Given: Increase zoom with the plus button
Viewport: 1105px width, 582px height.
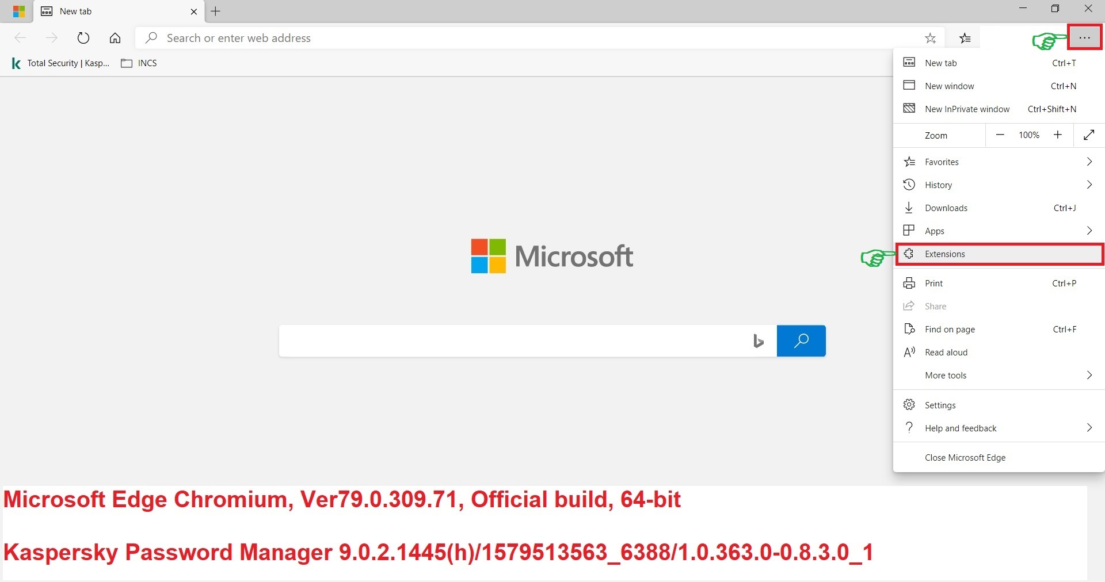Looking at the screenshot, I should (x=1058, y=135).
